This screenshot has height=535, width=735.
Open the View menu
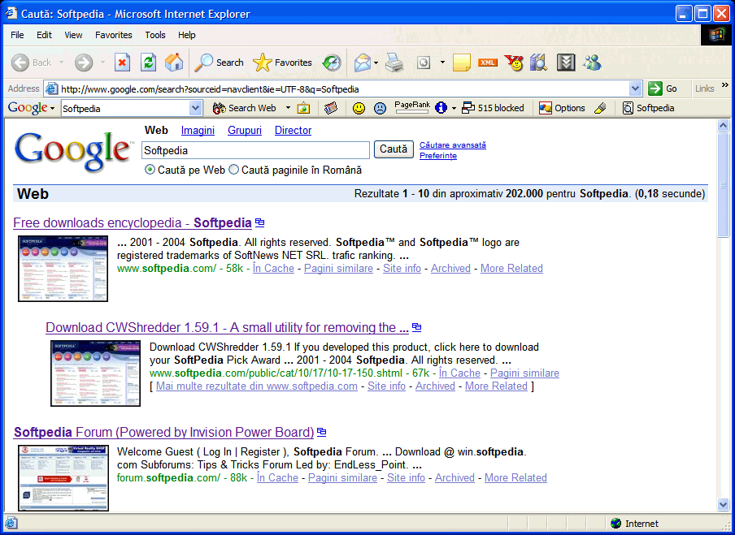pos(73,35)
